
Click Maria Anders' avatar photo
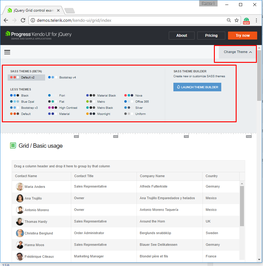[x=20, y=187]
